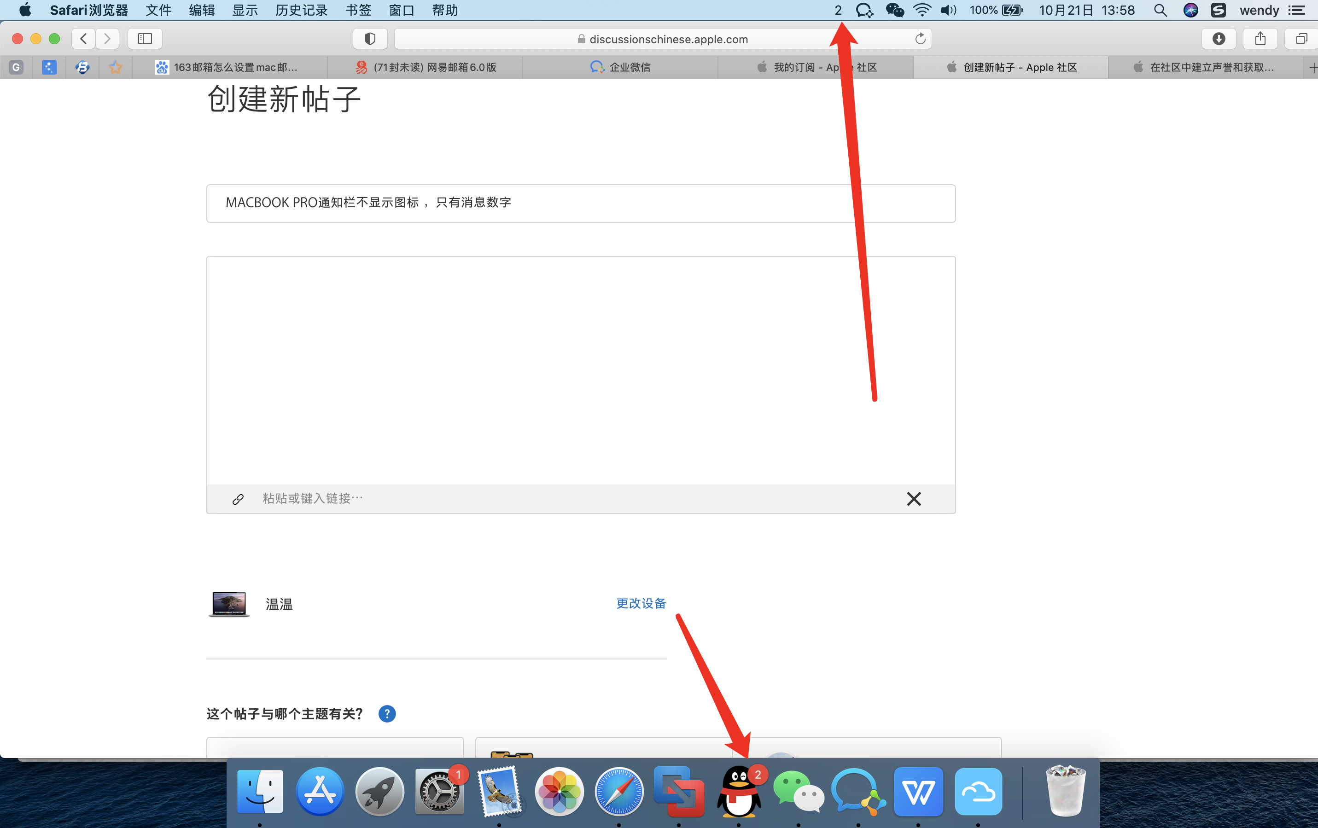The image size is (1318, 828).
Task: Click the privacy shield icon in toolbar
Action: coord(370,38)
